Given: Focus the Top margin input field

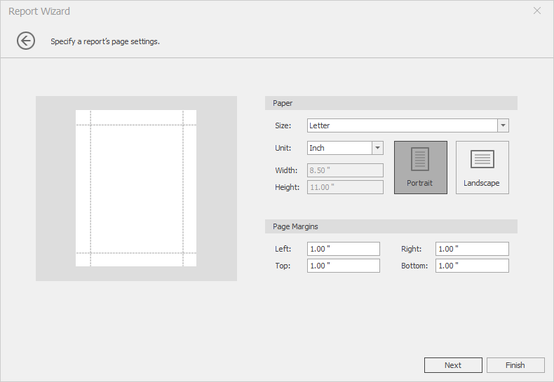Looking at the screenshot, I should point(343,266).
